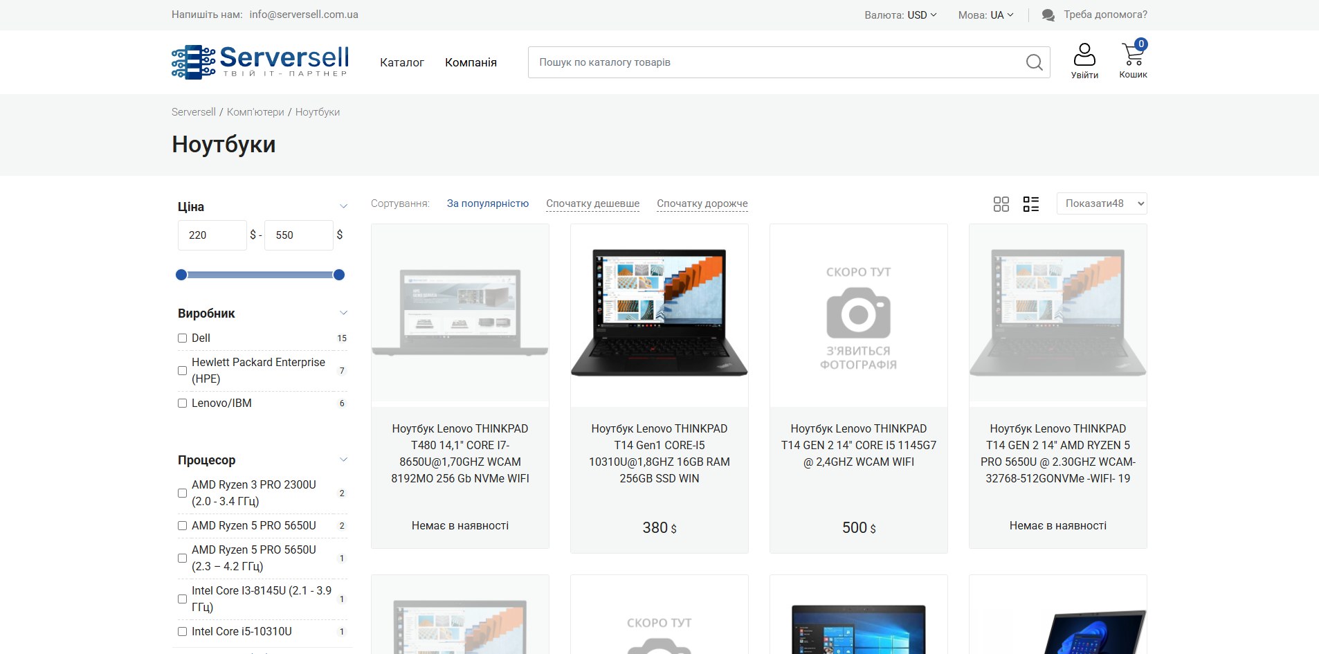Click the help chat bubble icon
The image size is (1319, 654).
pyautogui.click(x=1048, y=15)
